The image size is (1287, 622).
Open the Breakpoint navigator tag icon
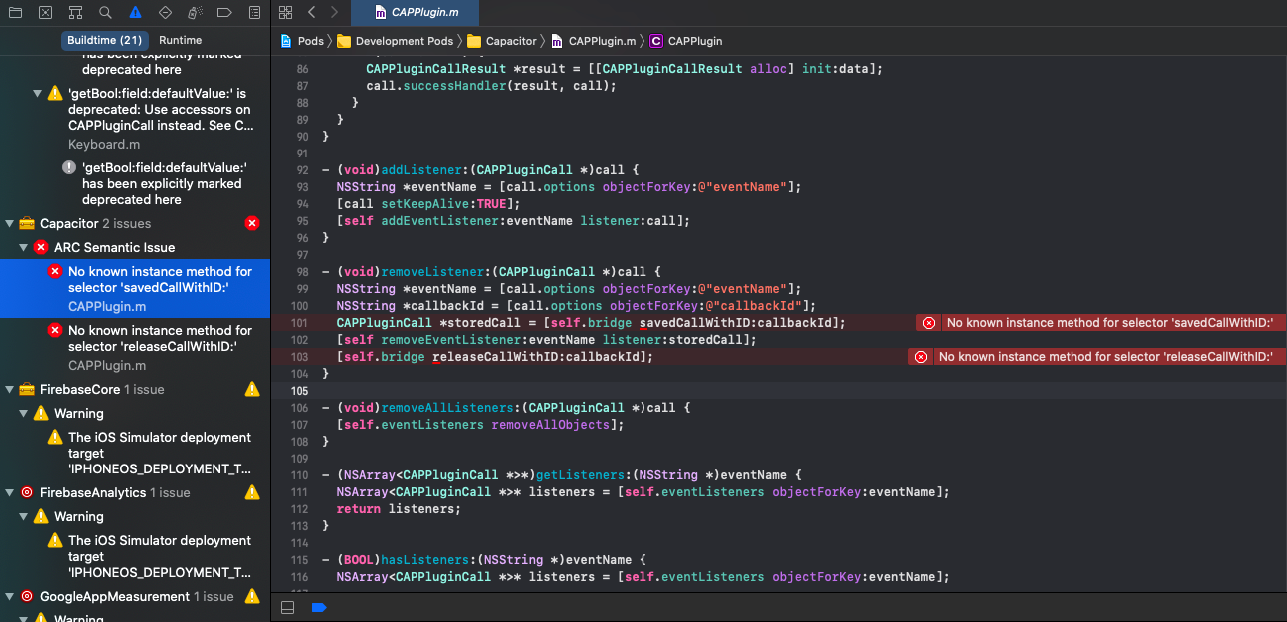tap(225, 13)
